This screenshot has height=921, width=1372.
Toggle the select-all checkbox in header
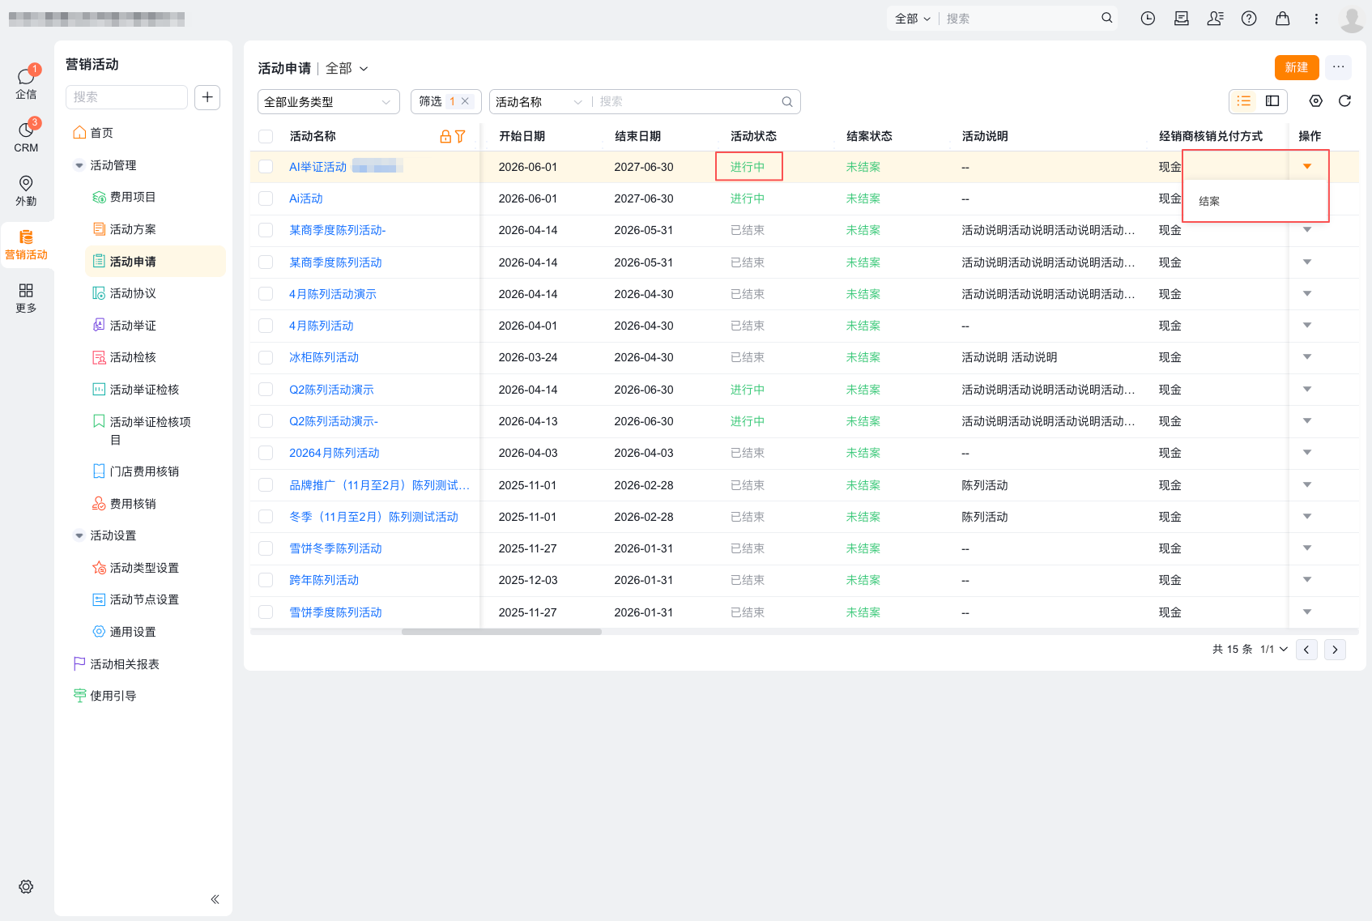point(266,136)
